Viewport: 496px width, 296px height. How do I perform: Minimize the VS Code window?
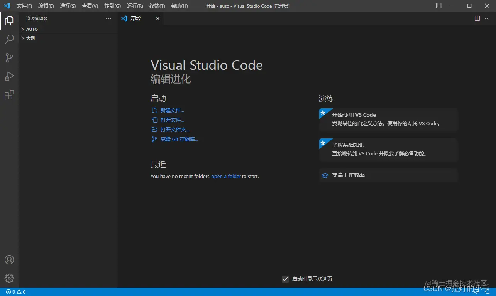pyautogui.click(x=452, y=6)
